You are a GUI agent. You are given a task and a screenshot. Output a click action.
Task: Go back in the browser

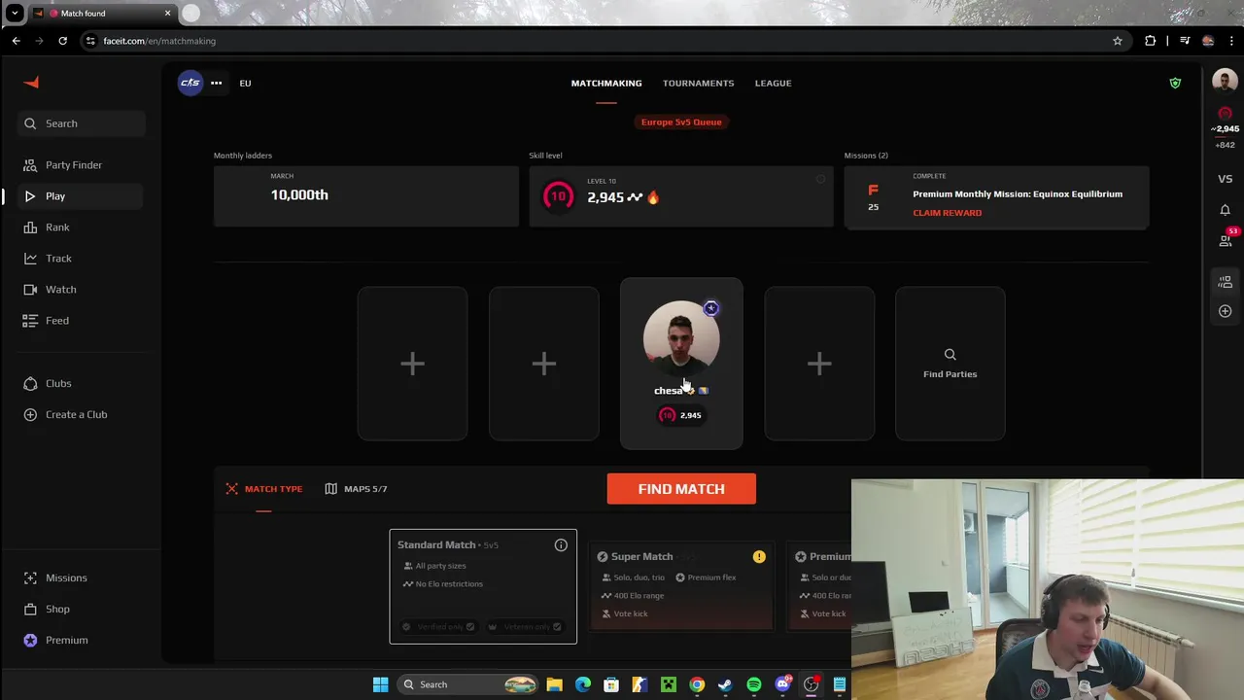coord(17,41)
